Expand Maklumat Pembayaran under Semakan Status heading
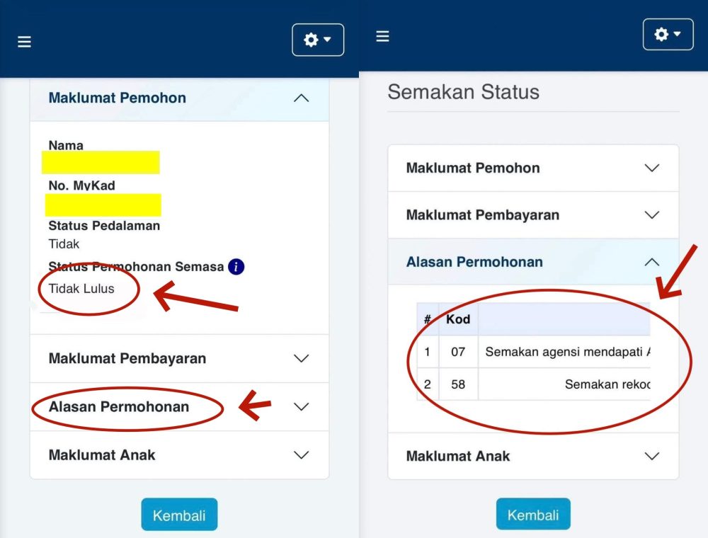The width and height of the screenshot is (708, 538). click(651, 215)
